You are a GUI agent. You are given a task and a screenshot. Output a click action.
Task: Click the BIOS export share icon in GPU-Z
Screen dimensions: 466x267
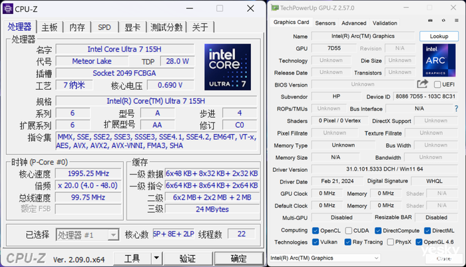(422, 84)
